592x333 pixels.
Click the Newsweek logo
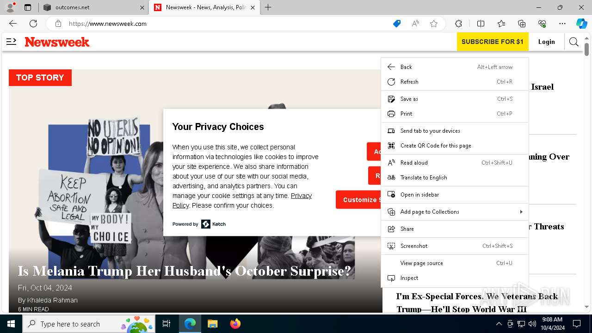[57, 42]
